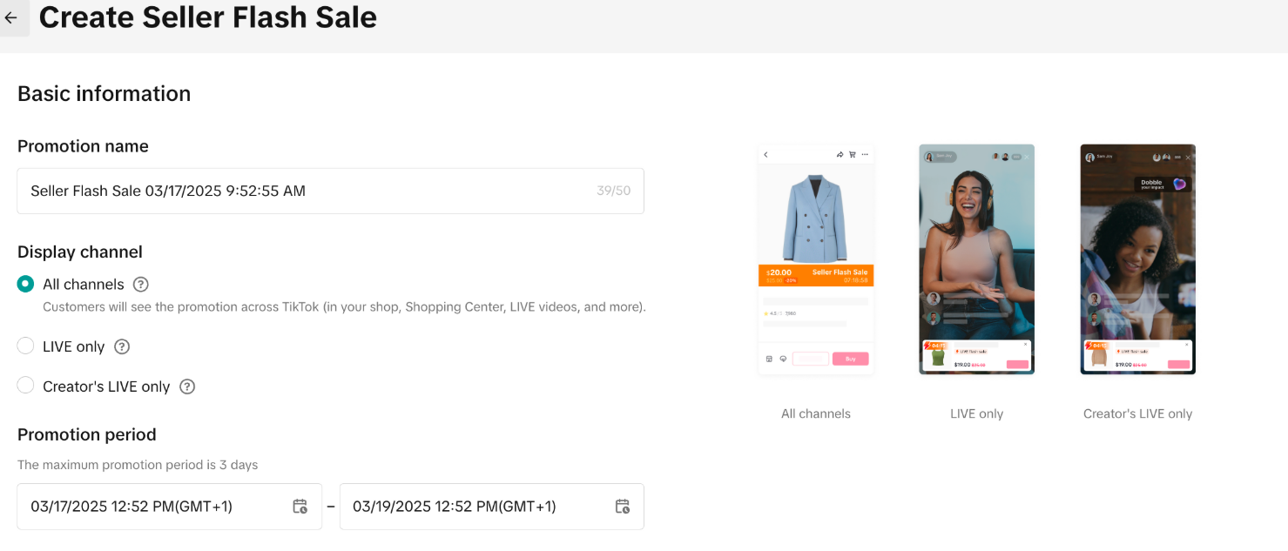1288x551 pixels.
Task: Click the Promotion name text field
Action: click(305, 191)
